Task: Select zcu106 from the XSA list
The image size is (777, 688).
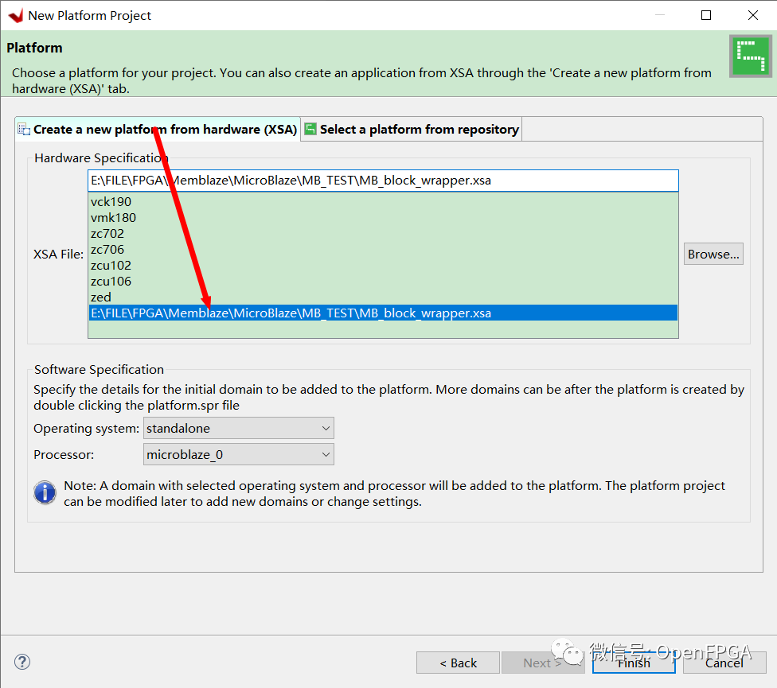Action: pyautogui.click(x=383, y=281)
